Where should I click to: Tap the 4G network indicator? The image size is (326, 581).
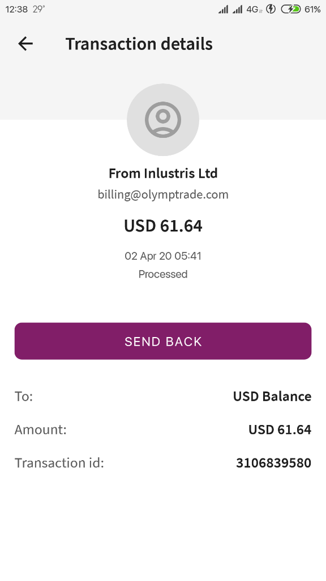coord(254,10)
